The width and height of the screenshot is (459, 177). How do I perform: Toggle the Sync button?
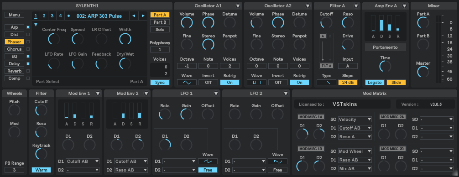click(160, 83)
